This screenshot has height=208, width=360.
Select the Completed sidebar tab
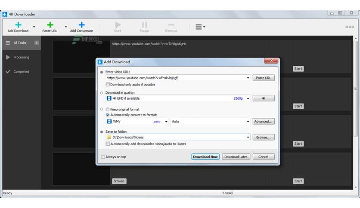point(22,71)
